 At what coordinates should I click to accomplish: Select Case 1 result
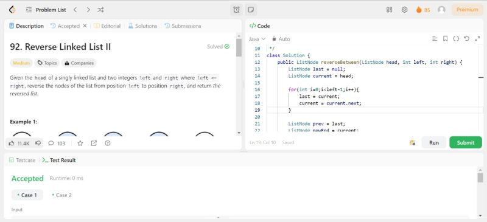point(27,195)
